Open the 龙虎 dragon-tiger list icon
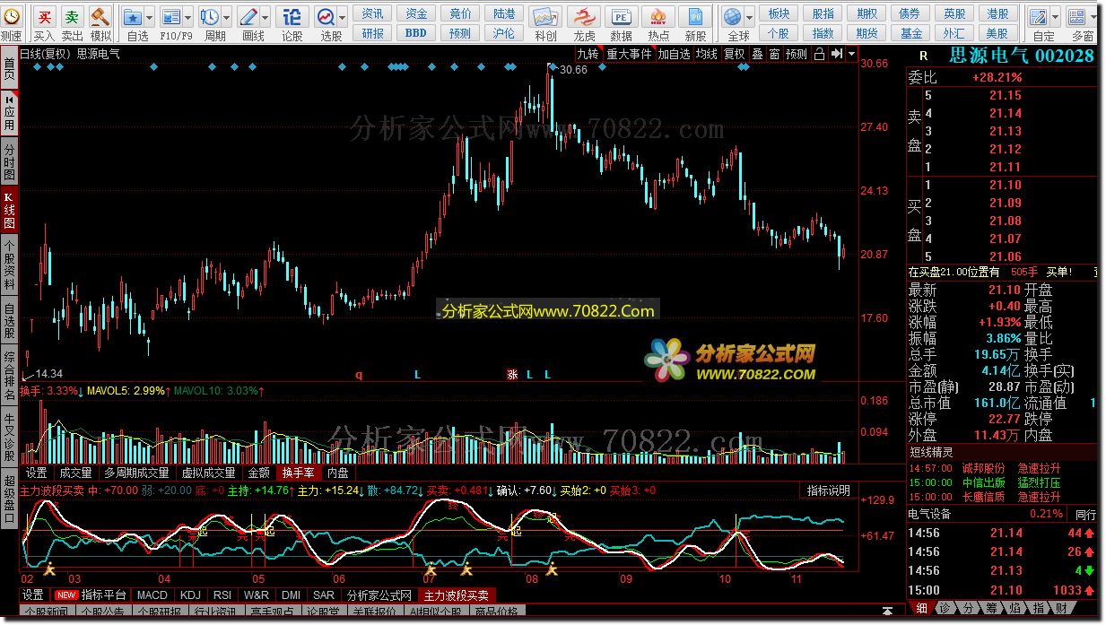The height and width of the screenshot is (625, 1106). (x=584, y=16)
